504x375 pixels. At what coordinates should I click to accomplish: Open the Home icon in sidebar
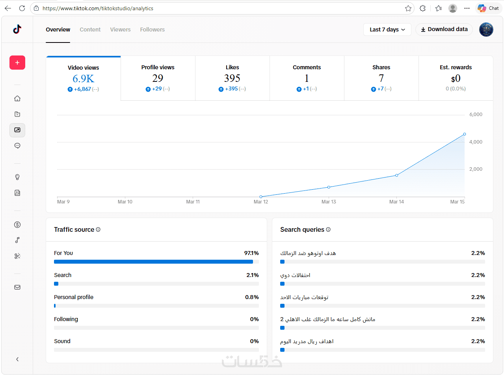click(17, 98)
